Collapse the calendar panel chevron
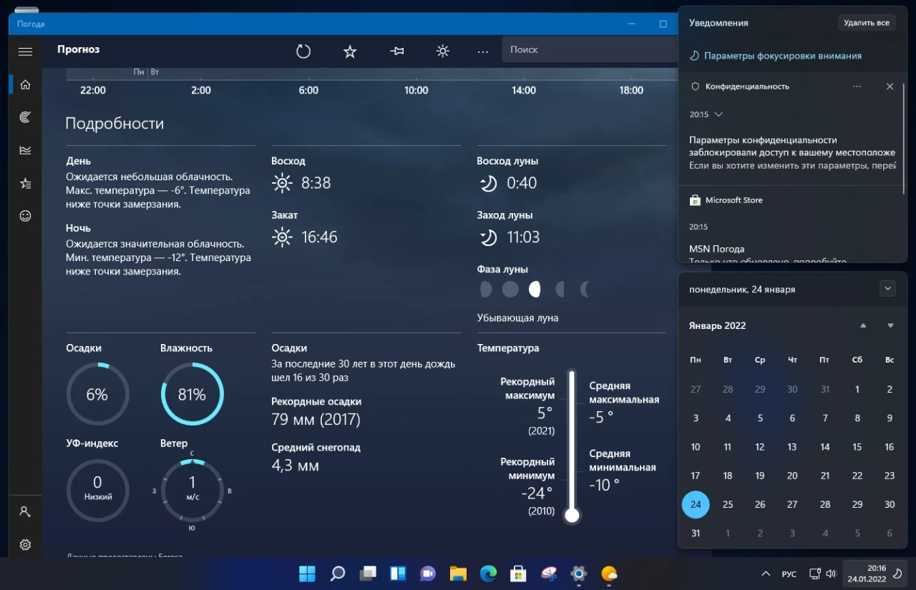Screen dimensions: 916x590 point(887,289)
